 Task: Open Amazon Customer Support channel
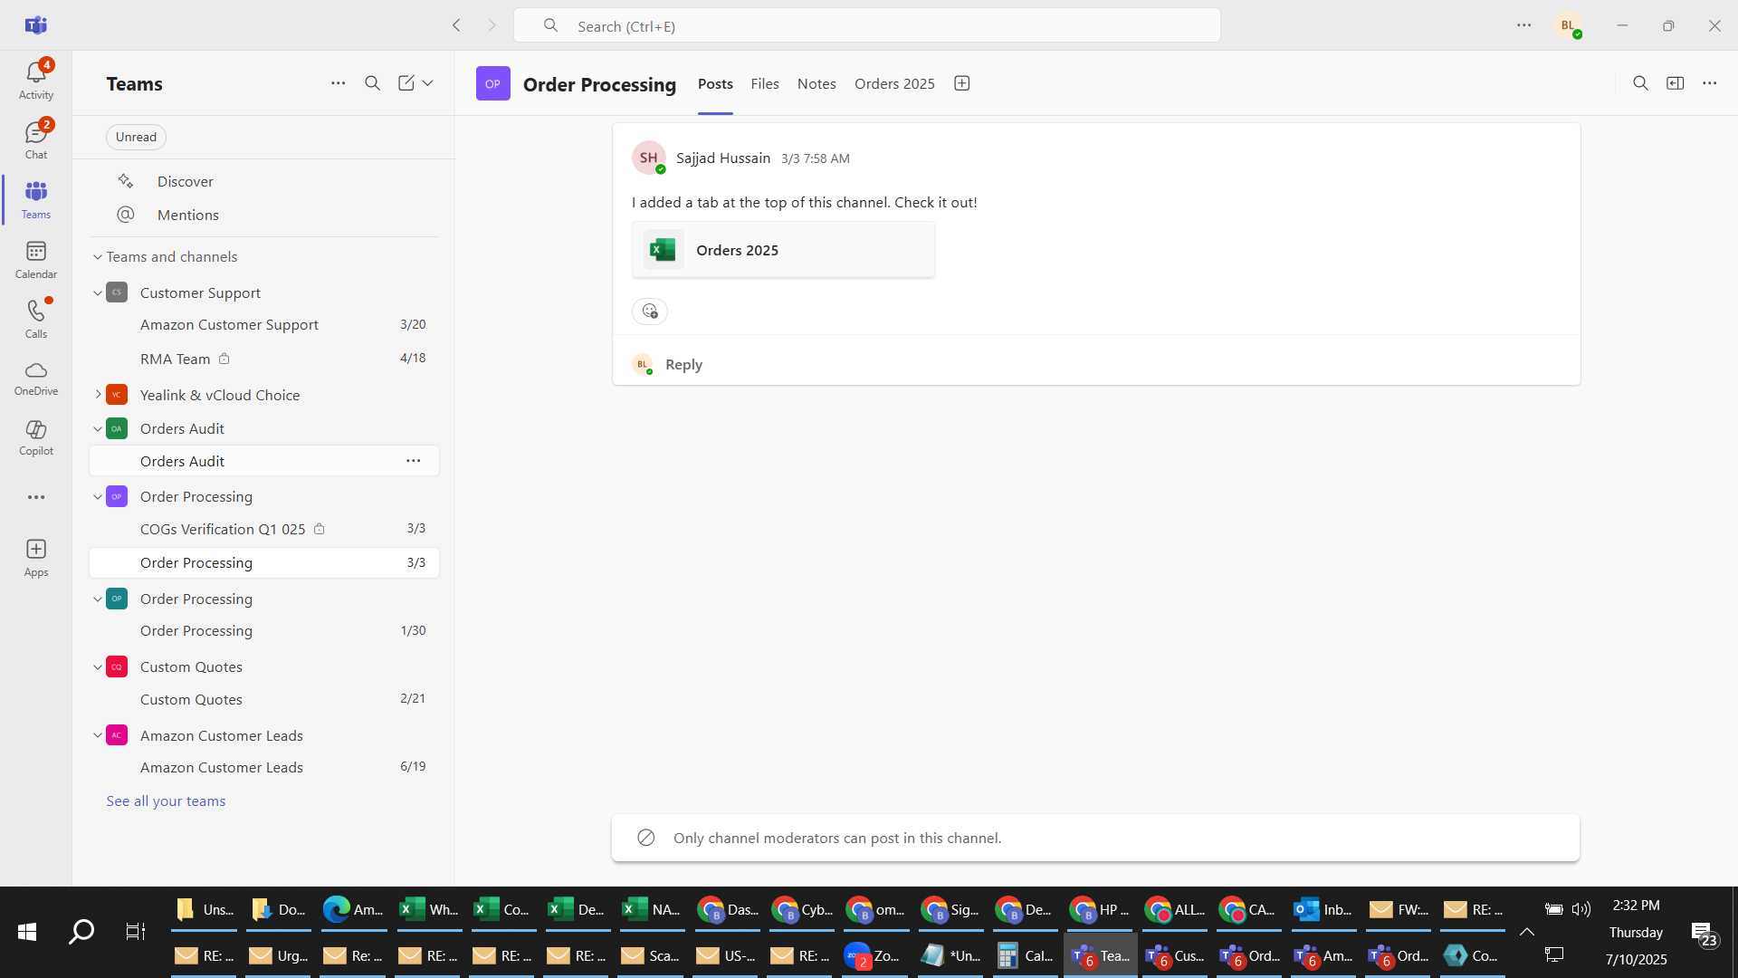[x=264, y=325]
